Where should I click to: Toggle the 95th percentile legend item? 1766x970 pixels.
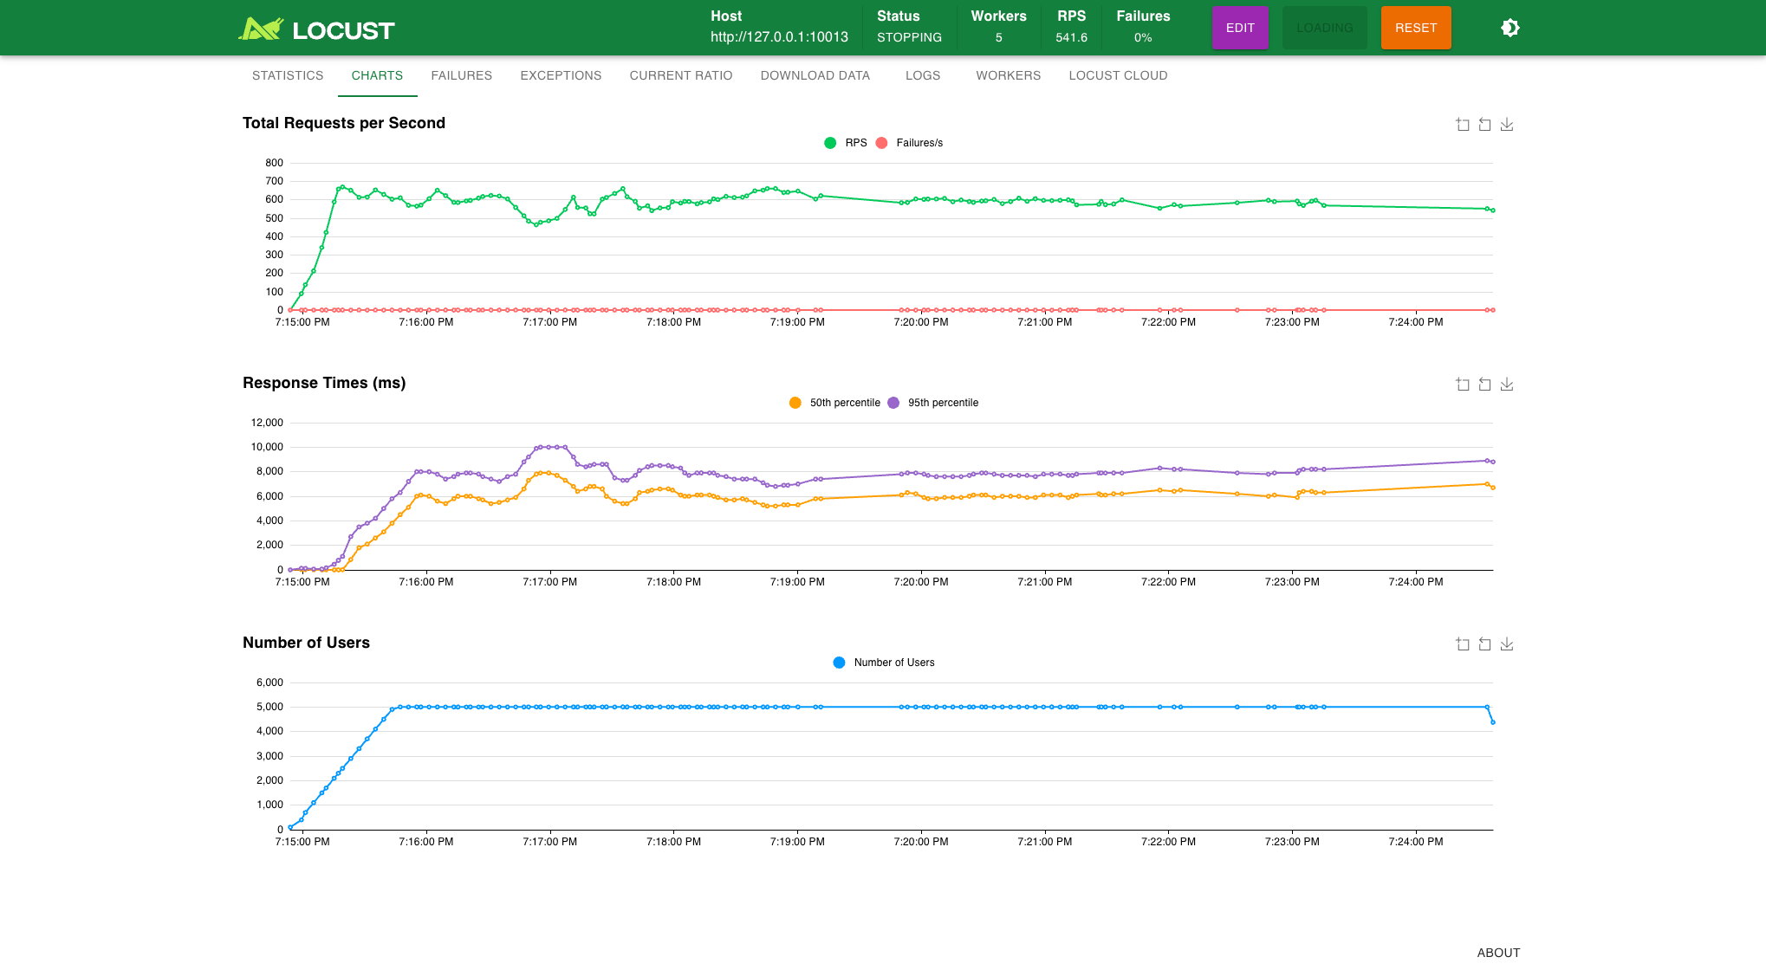tap(933, 403)
